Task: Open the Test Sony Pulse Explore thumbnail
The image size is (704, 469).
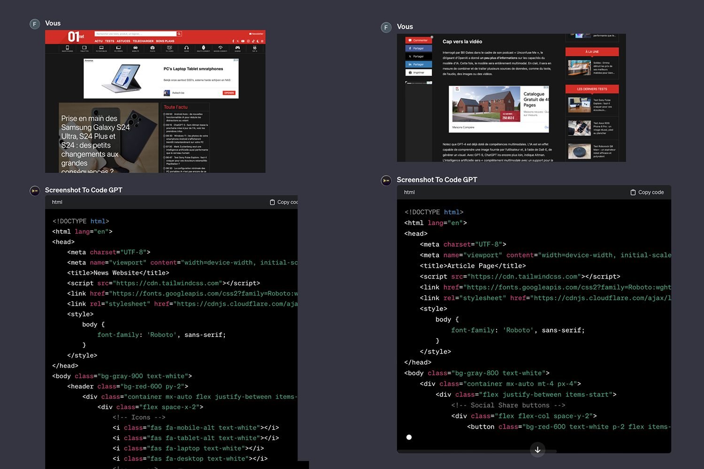Action: point(579,105)
